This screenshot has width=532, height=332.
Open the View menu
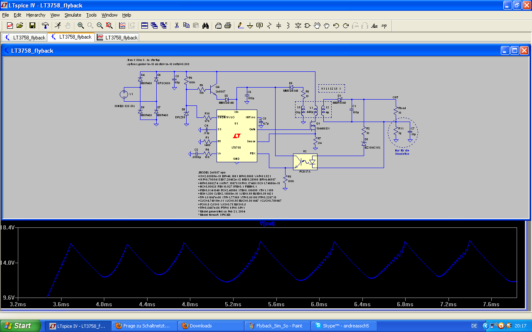[55, 15]
